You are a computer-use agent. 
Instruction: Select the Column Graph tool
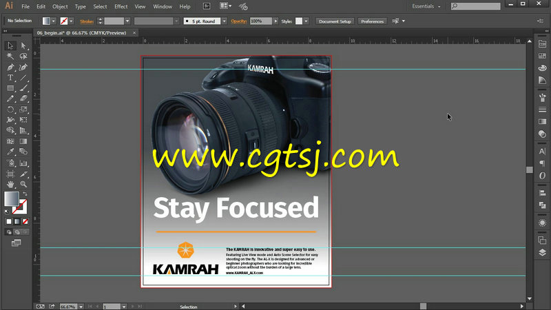pyautogui.click(x=23, y=163)
